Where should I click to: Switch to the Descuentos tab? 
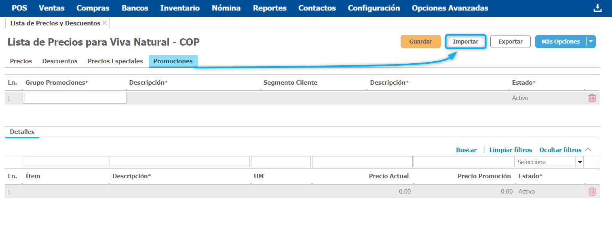tap(60, 61)
